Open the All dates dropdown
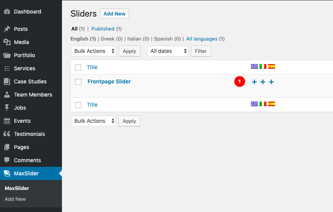 point(168,51)
